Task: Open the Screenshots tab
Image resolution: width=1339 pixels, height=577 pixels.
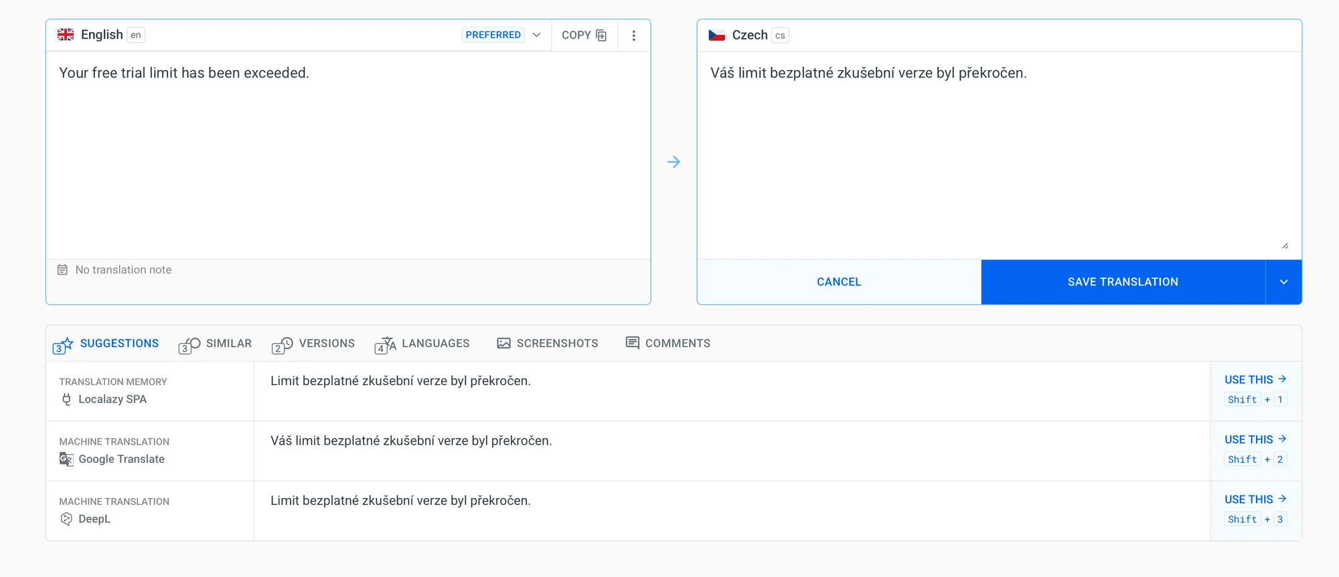Action: (x=548, y=344)
